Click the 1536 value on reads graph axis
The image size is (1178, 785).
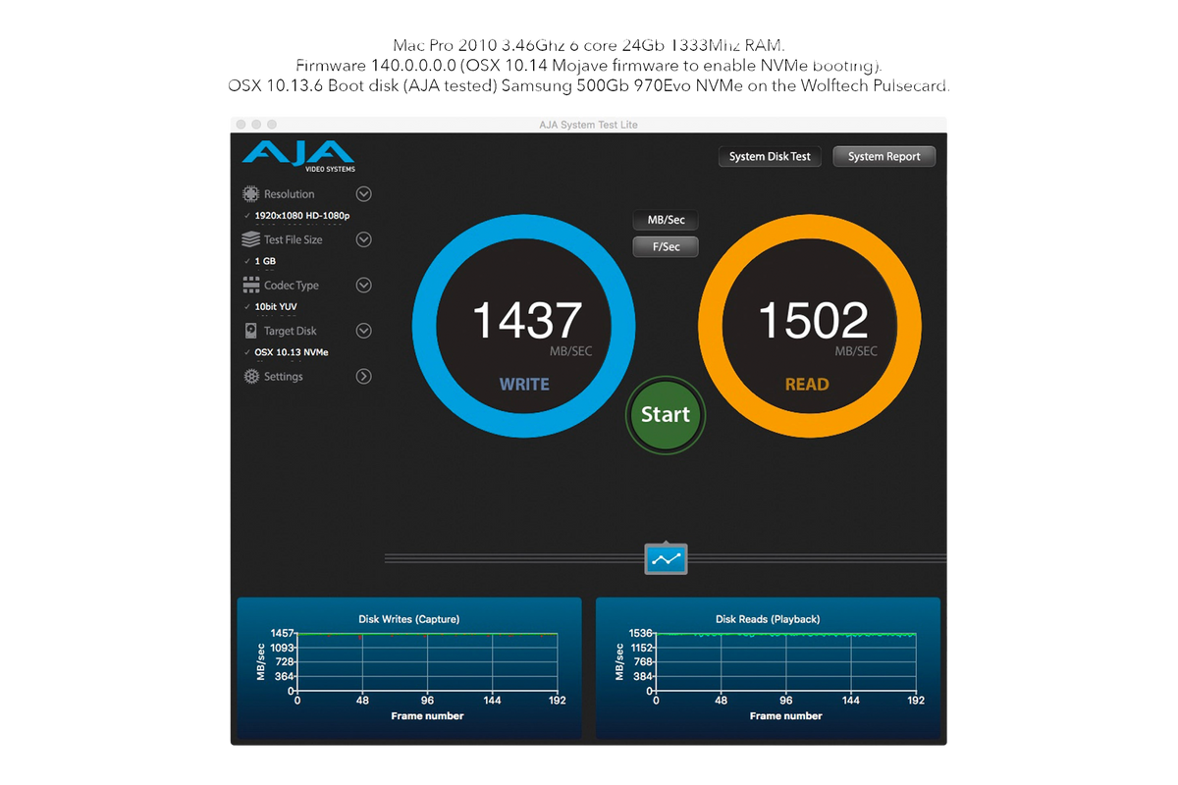(x=641, y=634)
